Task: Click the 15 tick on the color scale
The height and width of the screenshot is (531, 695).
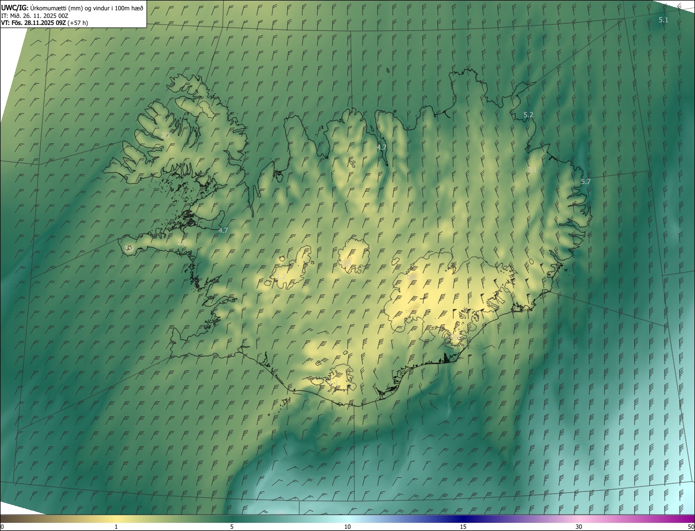Action: 463,527
